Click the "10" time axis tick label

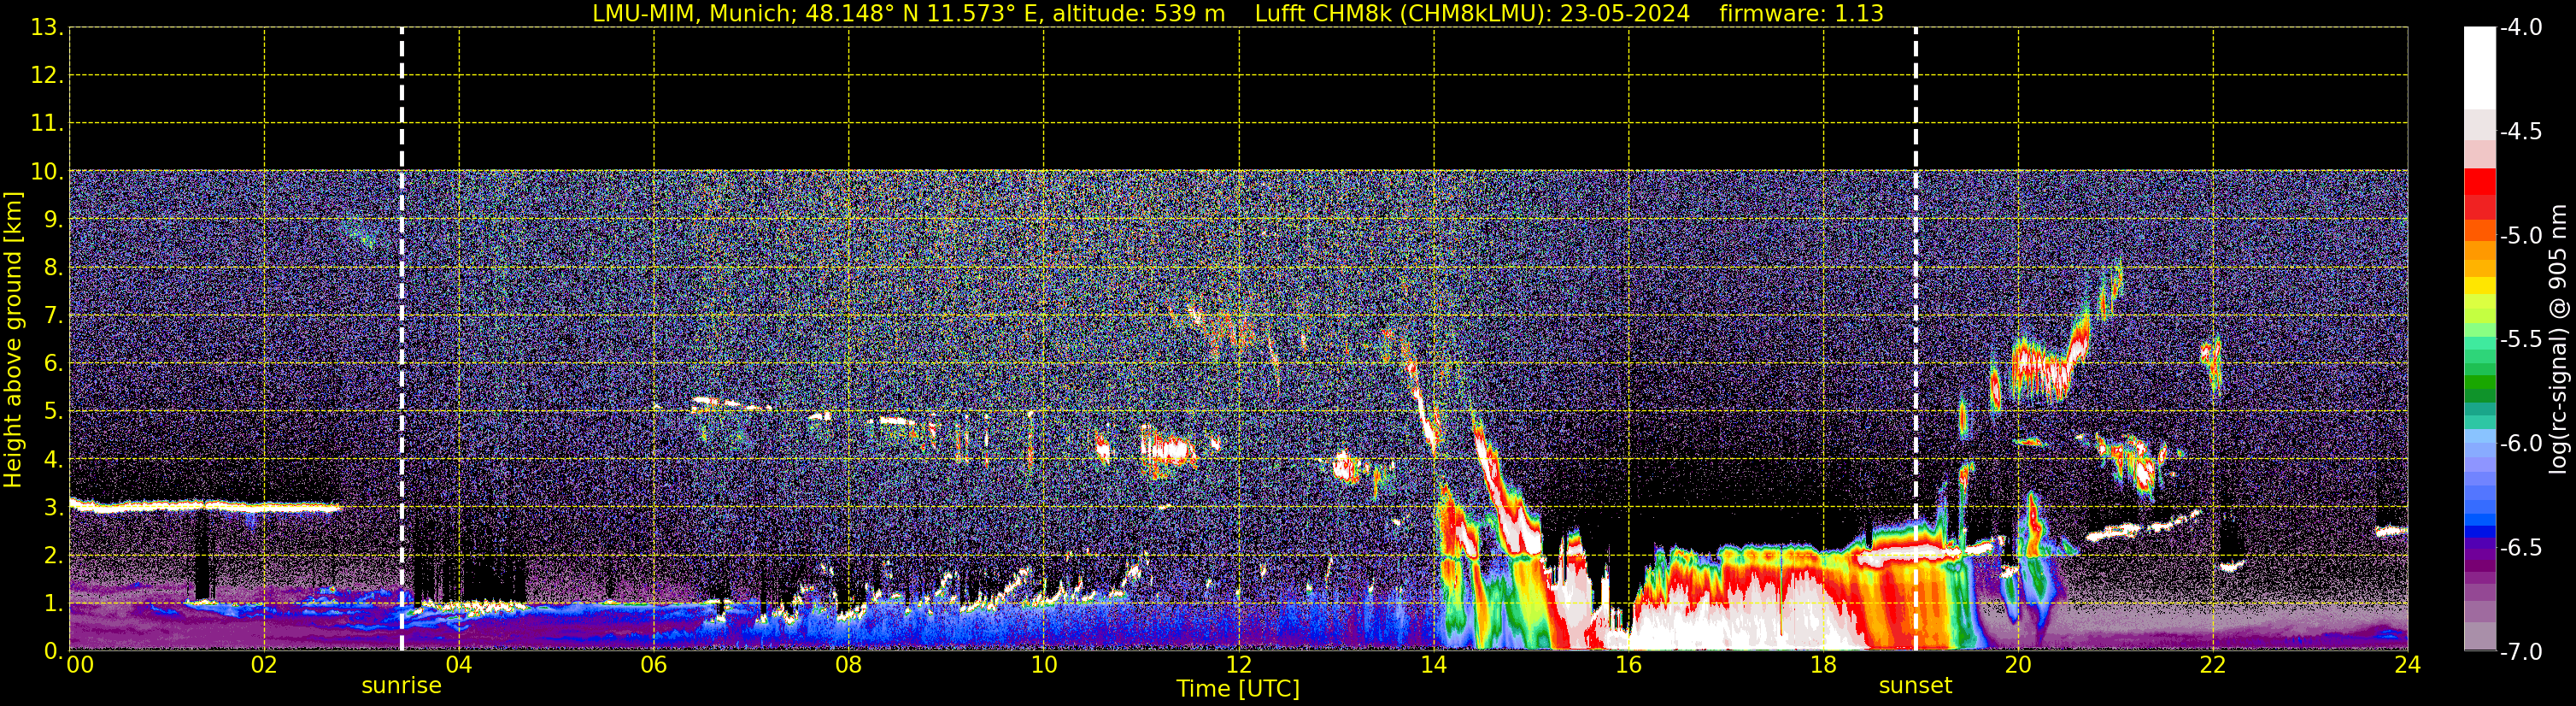point(1043,665)
